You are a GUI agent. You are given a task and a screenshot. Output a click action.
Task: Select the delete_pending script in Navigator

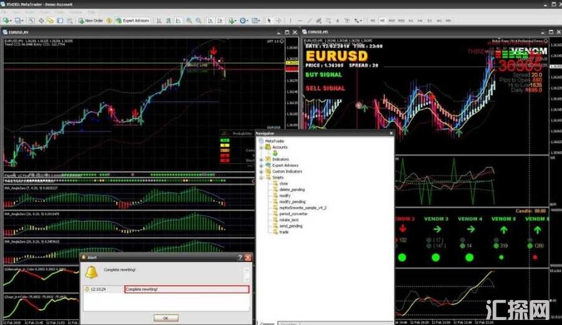coord(292,189)
